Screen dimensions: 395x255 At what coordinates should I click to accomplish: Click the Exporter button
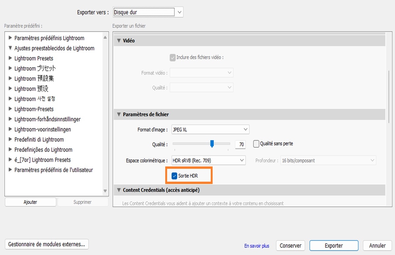(334, 245)
